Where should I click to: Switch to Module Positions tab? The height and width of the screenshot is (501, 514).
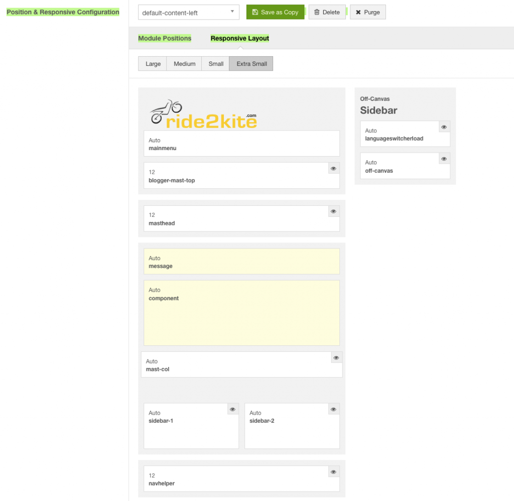pyautogui.click(x=165, y=38)
